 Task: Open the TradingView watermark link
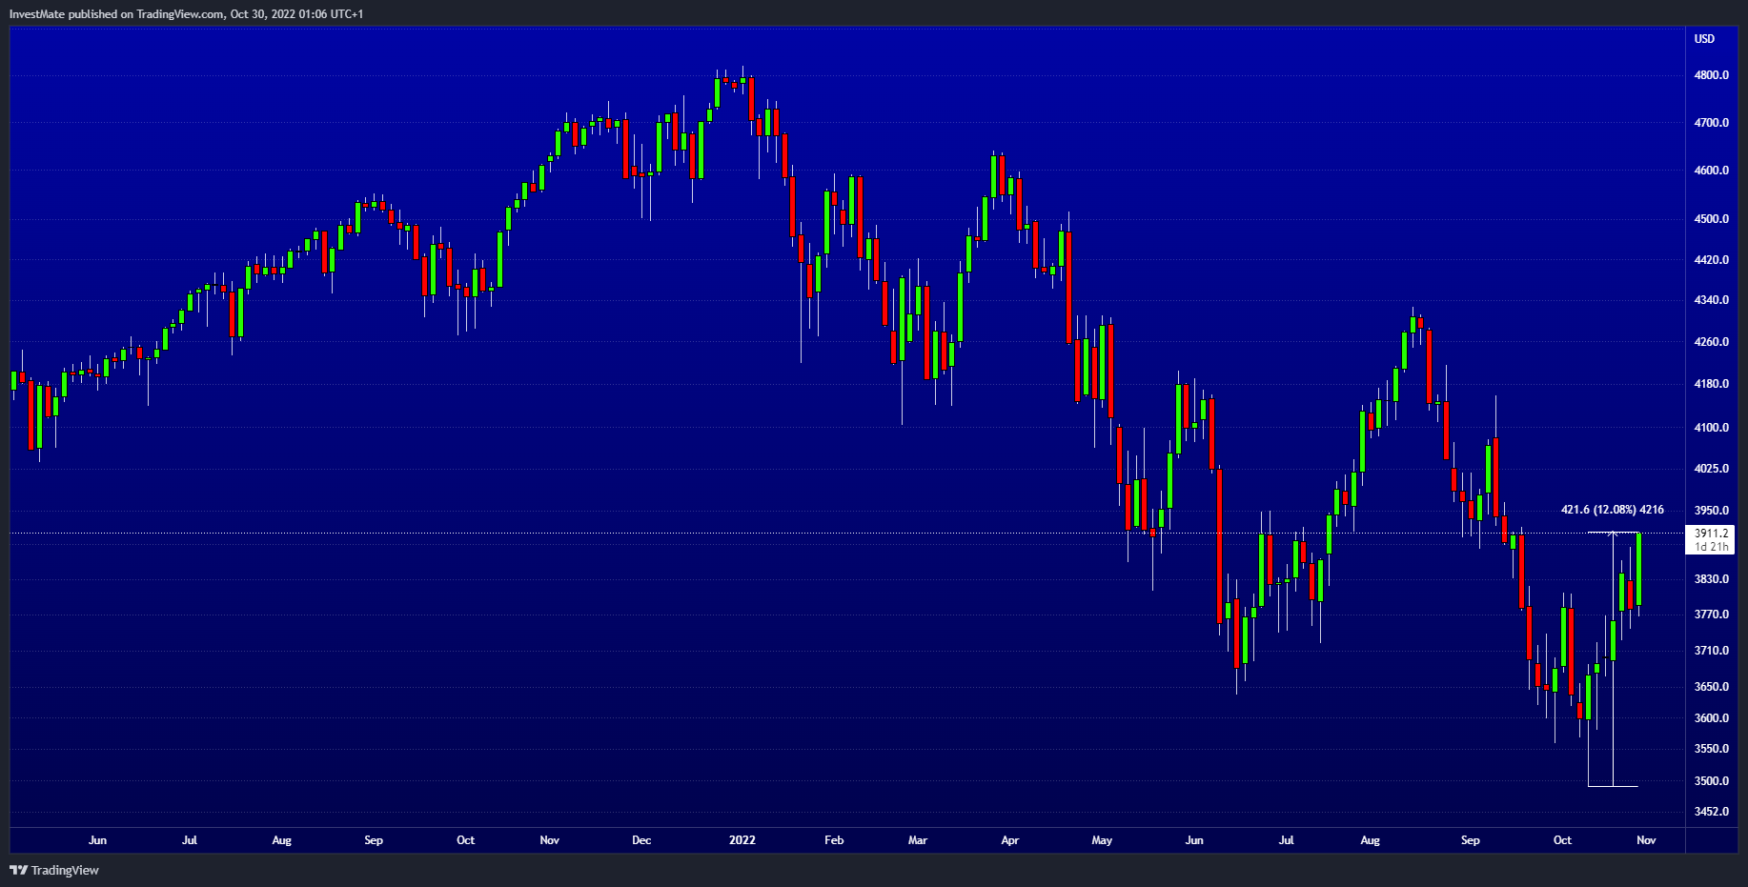click(54, 870)
